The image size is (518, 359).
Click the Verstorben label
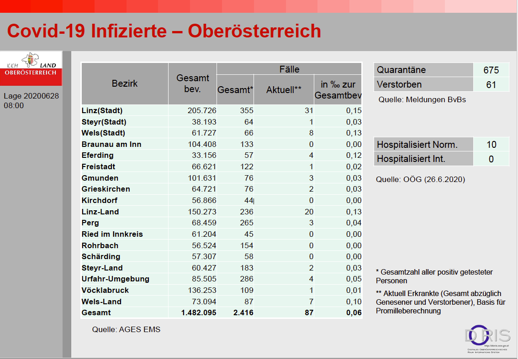click(x=399, y=84)
